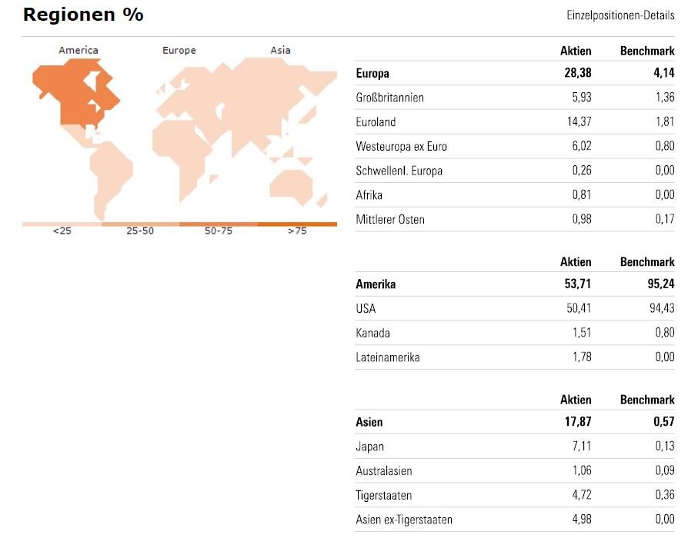Open the Einzelpositionen-Details link
Screen dimensions: 698x538
[620, 15]
